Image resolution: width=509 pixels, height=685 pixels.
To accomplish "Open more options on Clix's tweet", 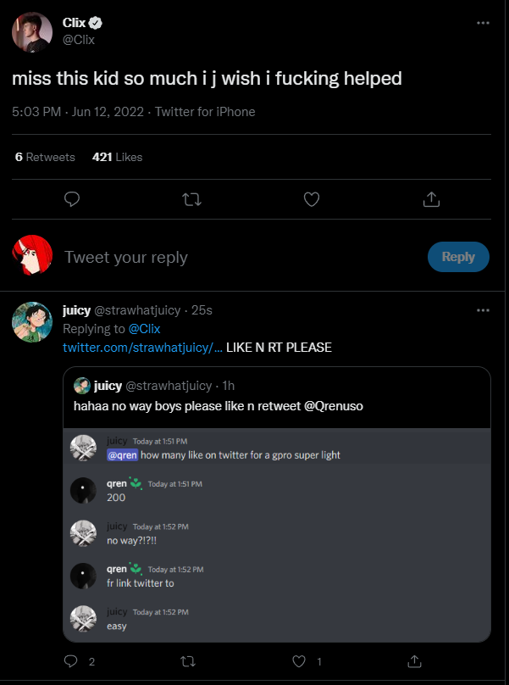I will (x=483, y=23).
